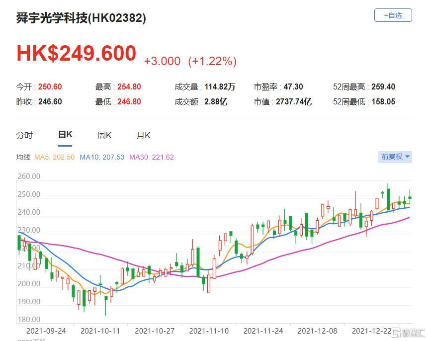Click the watermark logo at bottom right
Screen dimensions: 428x341
[x=409, y=332]
